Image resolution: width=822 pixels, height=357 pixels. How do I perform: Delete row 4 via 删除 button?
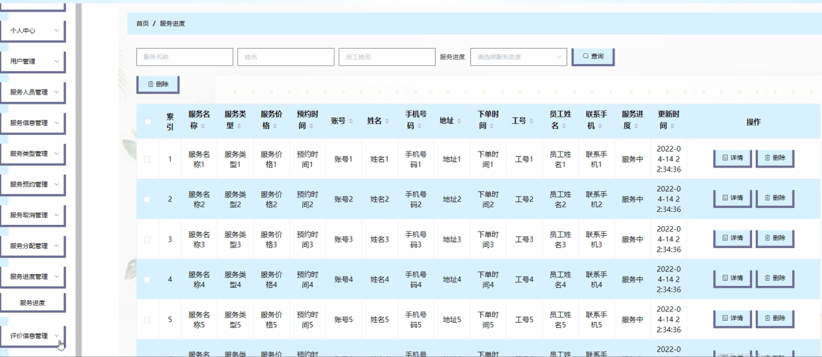point(775,279)
